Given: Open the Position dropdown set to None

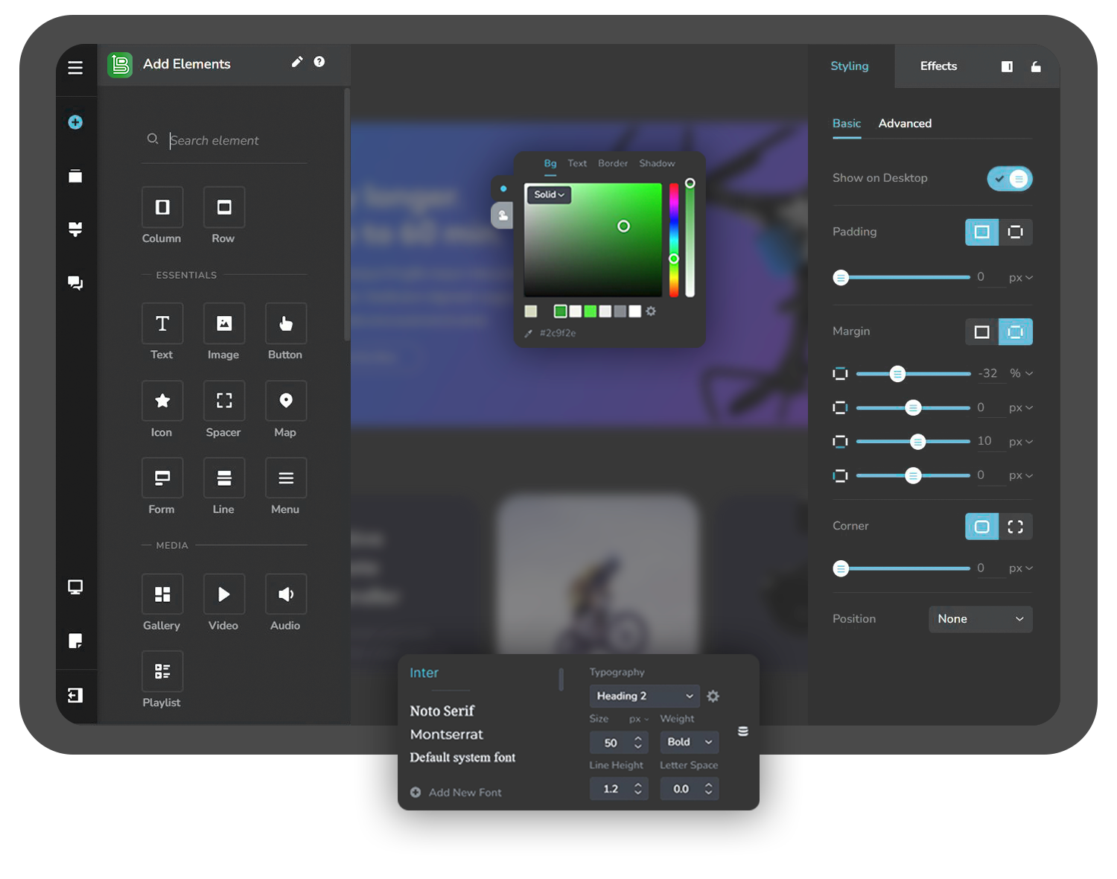Looking at the screenshot, I should [980, 619].
